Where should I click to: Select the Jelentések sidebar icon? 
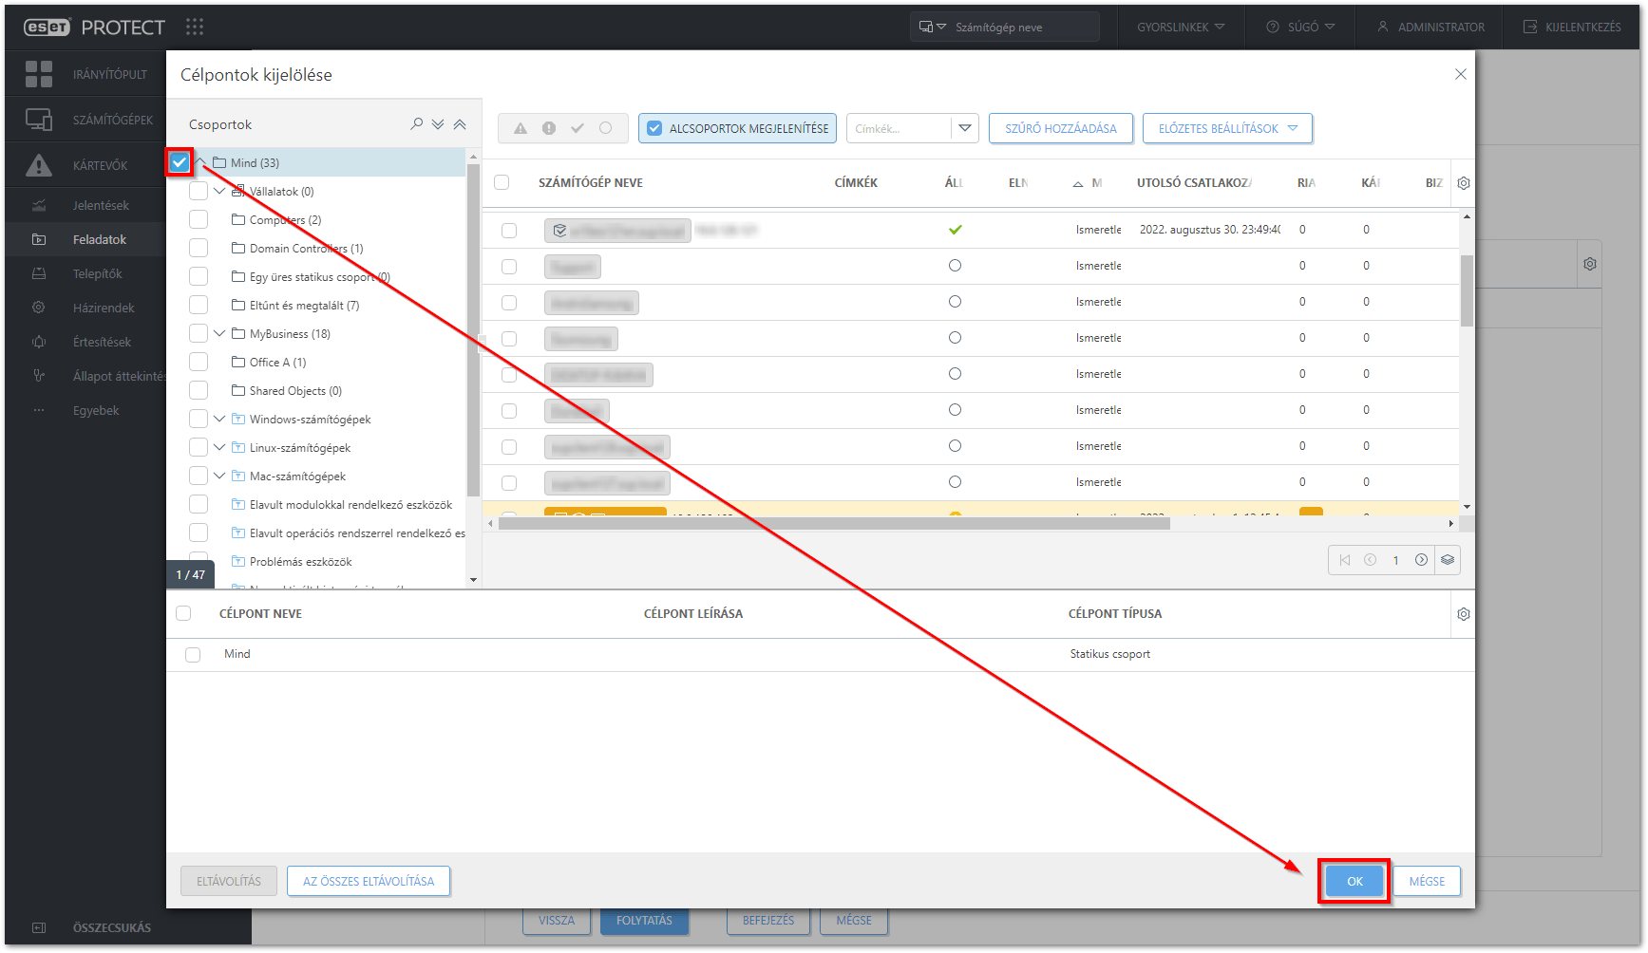coord(39,204)
